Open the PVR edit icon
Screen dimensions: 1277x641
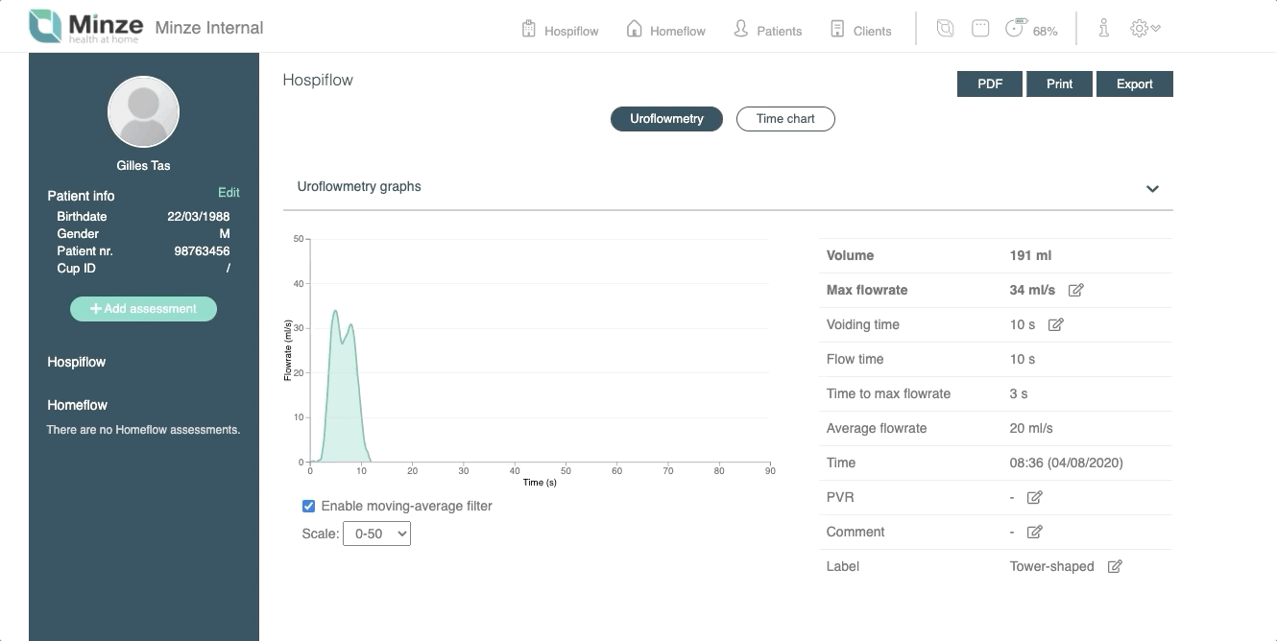point(1035,497)
